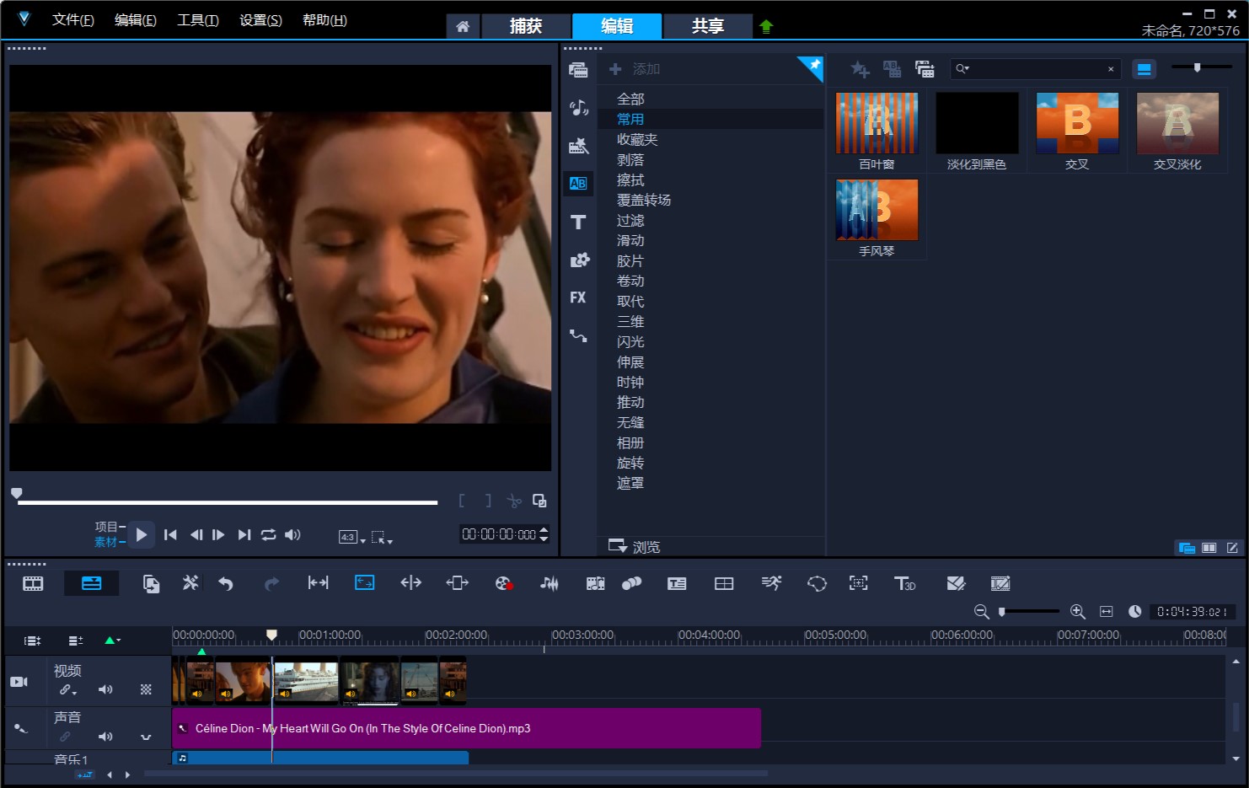The width and height of the screenshot is (1249, 788).
Task: Click the 添加 button
Action: [635, 69]
